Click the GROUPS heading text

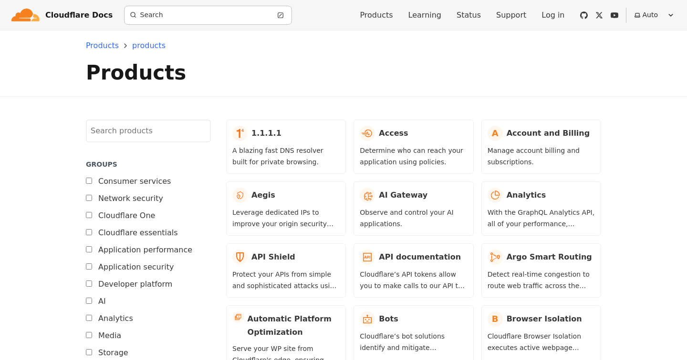tap(102, 164)
